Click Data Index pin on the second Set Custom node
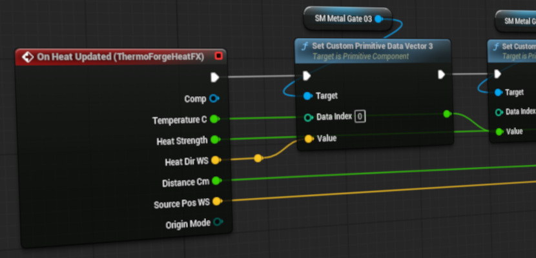 tap(499, 112)
